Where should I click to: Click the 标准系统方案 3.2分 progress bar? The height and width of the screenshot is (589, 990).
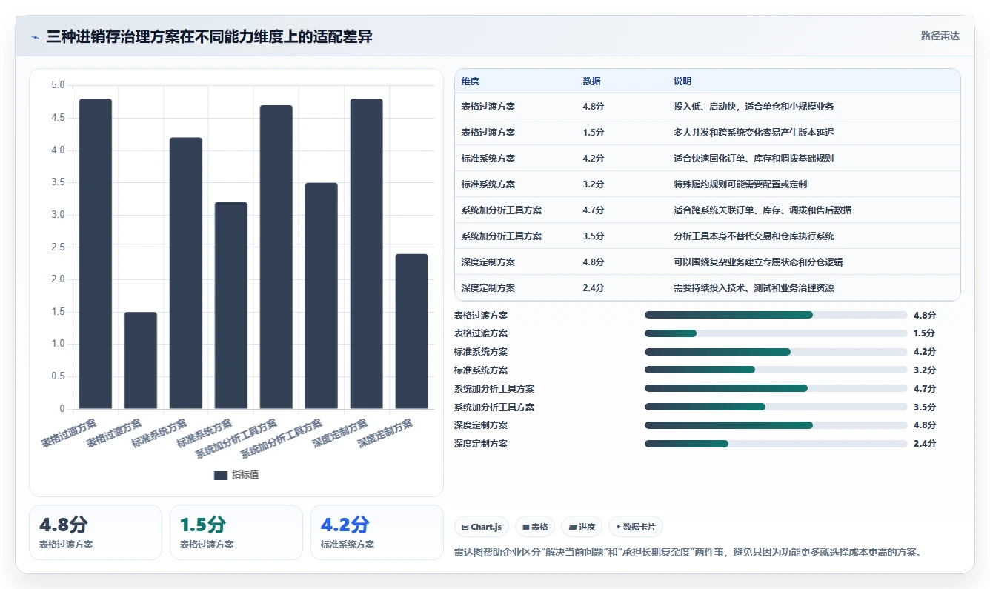point(776,370)
